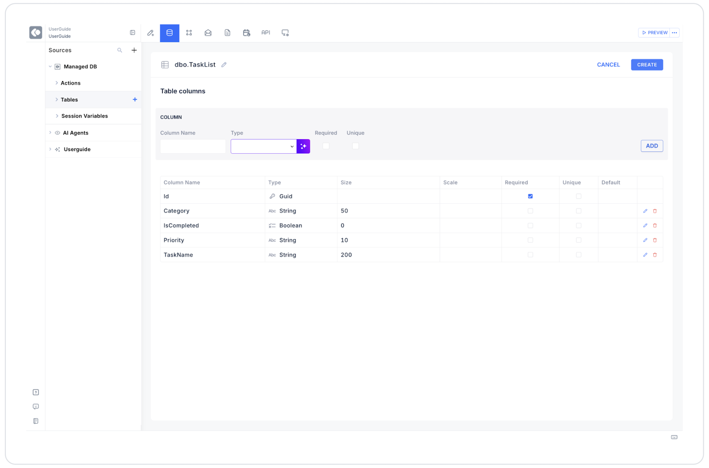Edit the Category column row
Screen dimensions: 709x468
pyautogui.click(x=645, y=211)
